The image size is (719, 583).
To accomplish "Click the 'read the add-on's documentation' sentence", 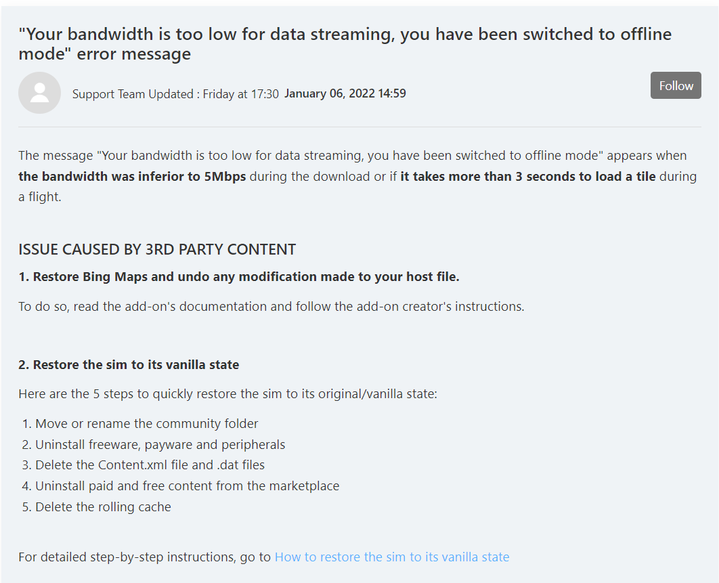I will pos(271,306).
